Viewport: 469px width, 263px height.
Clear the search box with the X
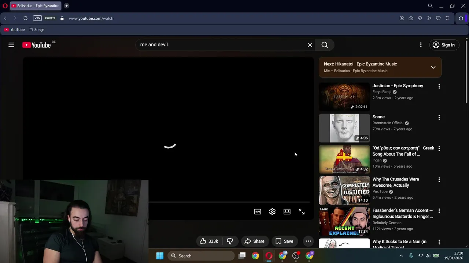(310, 45)
